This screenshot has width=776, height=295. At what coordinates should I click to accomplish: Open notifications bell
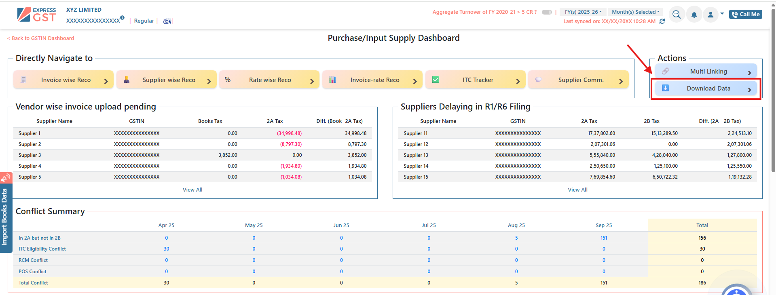coord(694,15)
